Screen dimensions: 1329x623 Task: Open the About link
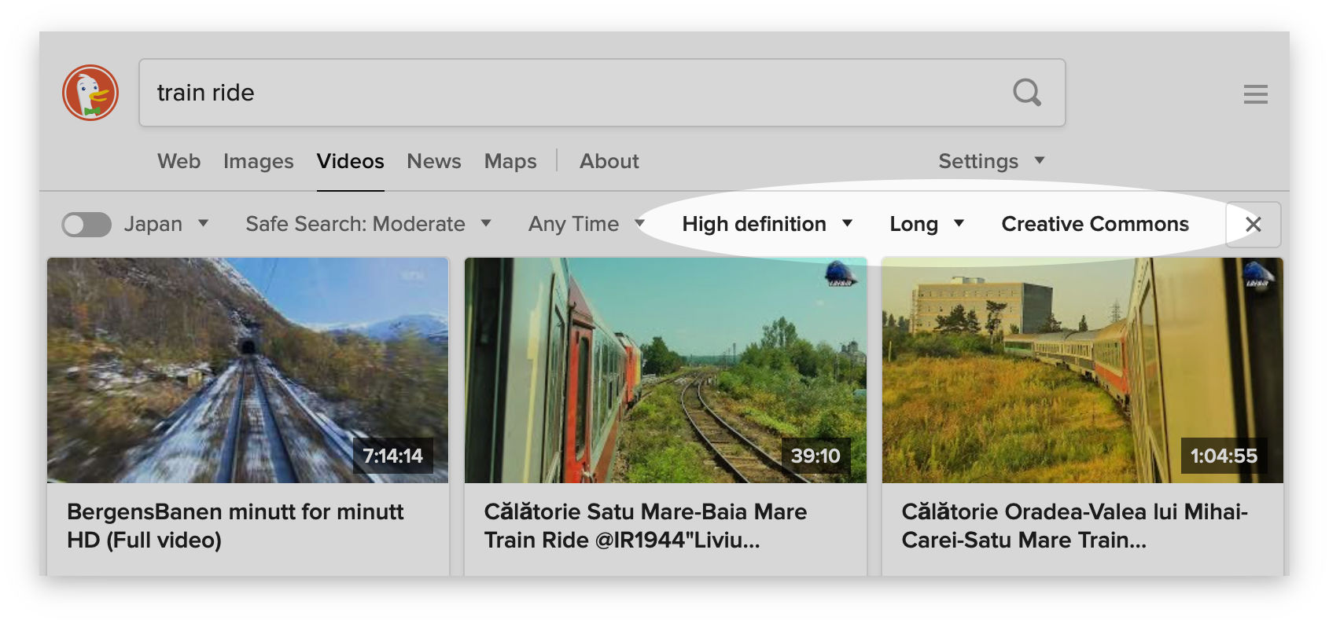coord(609,161)
